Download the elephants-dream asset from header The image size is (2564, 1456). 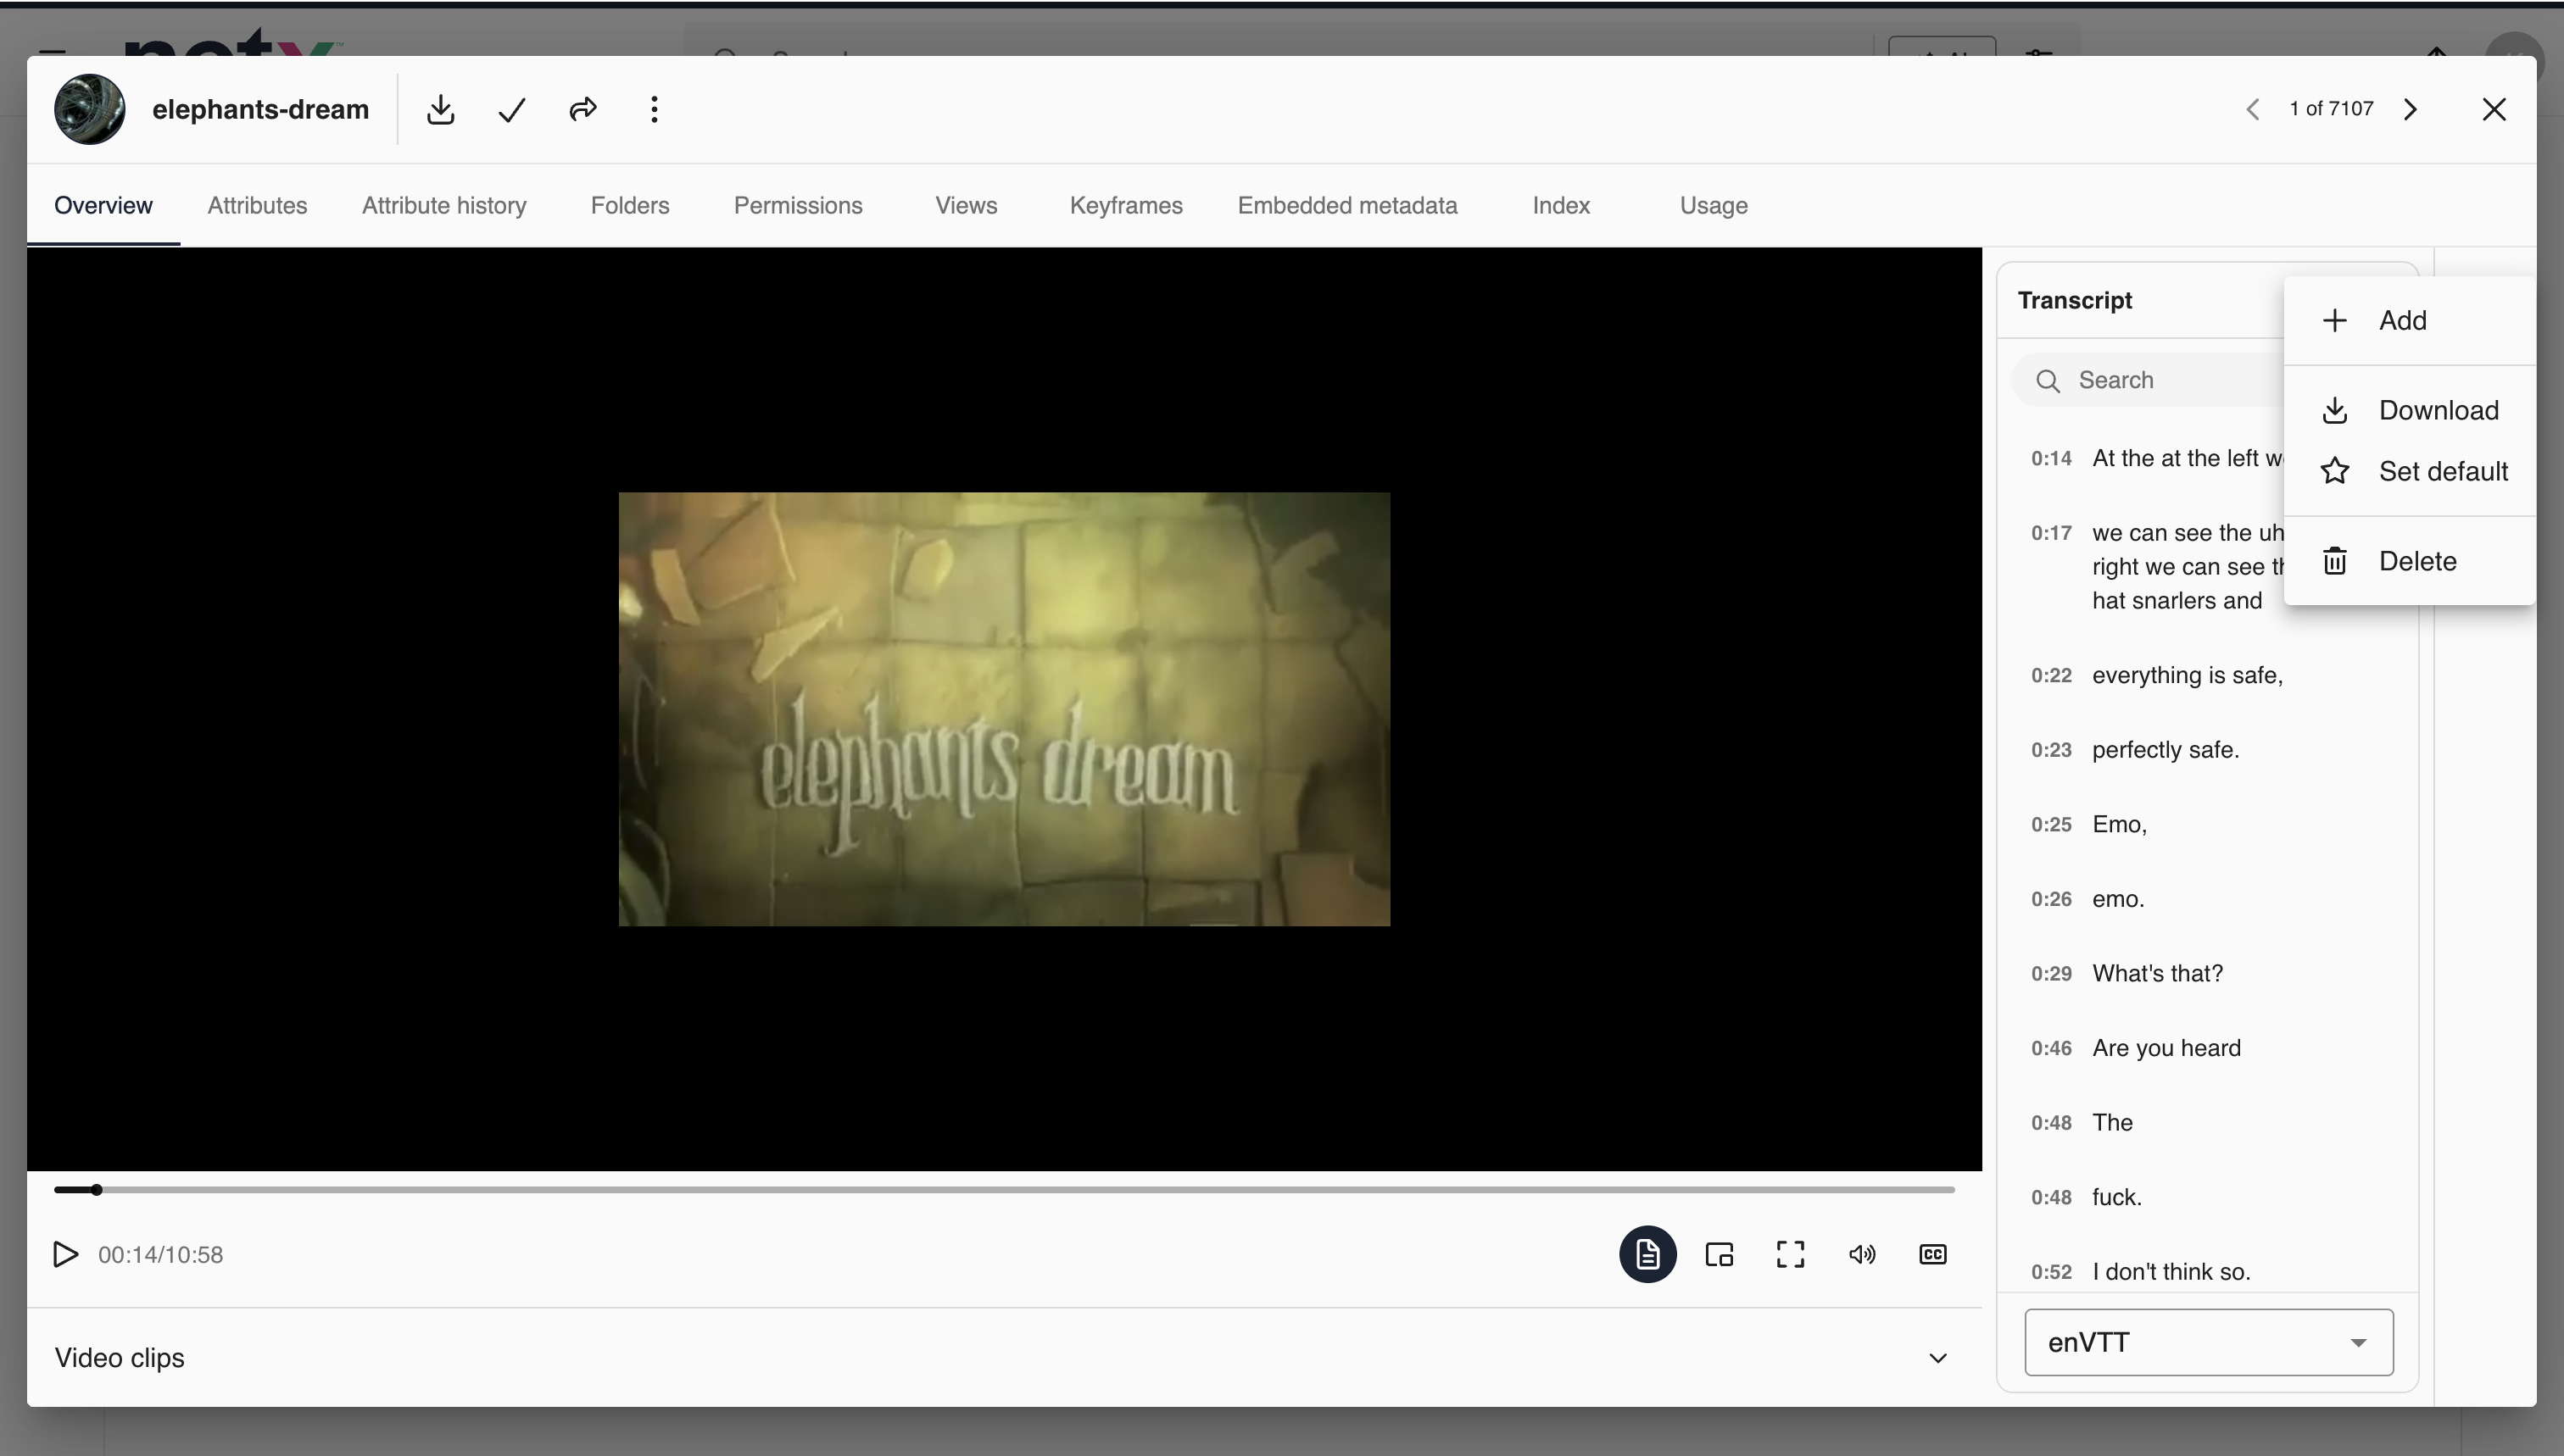(440, 109)
